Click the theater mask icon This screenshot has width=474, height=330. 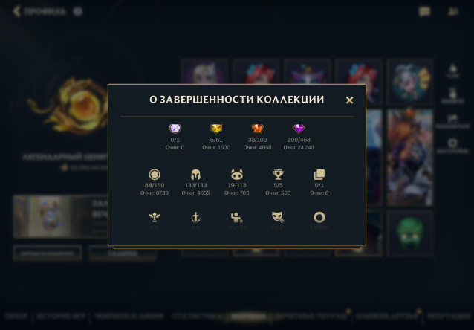tap(278, 217)
